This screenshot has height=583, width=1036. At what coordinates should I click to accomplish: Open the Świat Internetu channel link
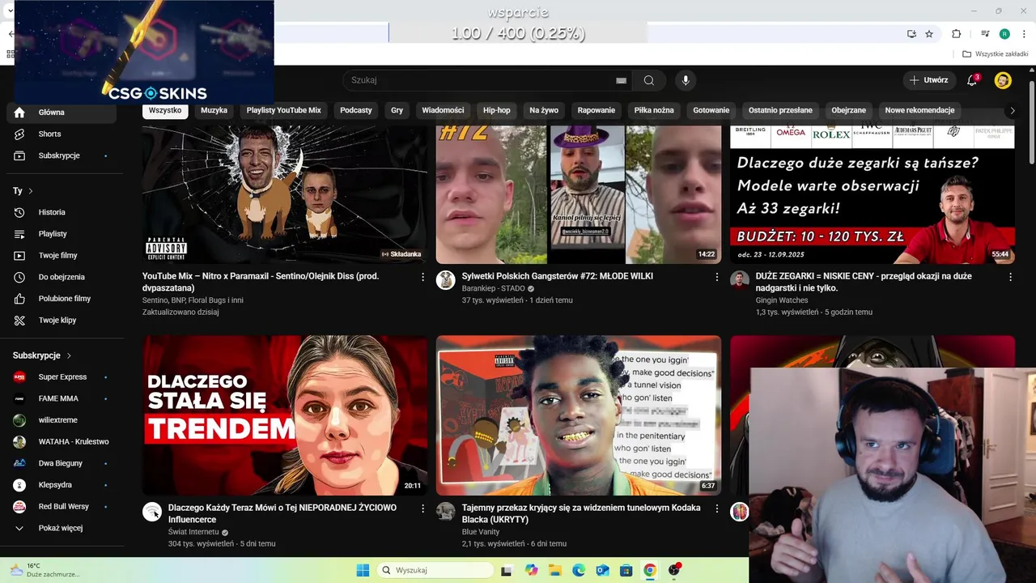pyautogui.click(x=193, y=532)
